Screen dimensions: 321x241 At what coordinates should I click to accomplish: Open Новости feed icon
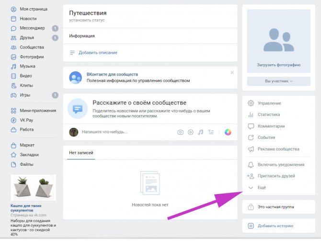tap(13, 19)
